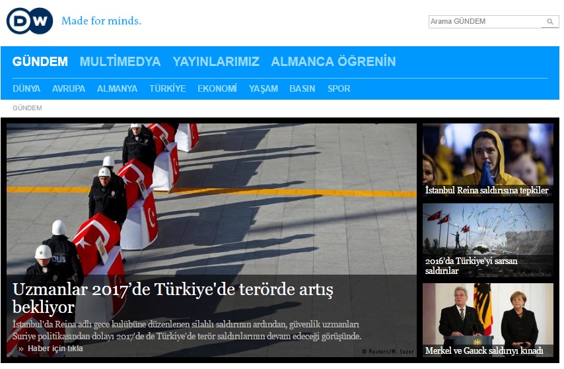The width and height of the screenshot is (564, 369).
Task: Select the ALMANYA subcategory
Action: point(117,88)
